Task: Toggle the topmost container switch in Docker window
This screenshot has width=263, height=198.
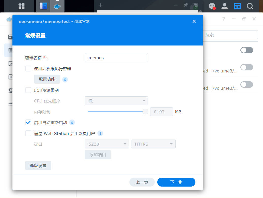Action: (246, 50)
